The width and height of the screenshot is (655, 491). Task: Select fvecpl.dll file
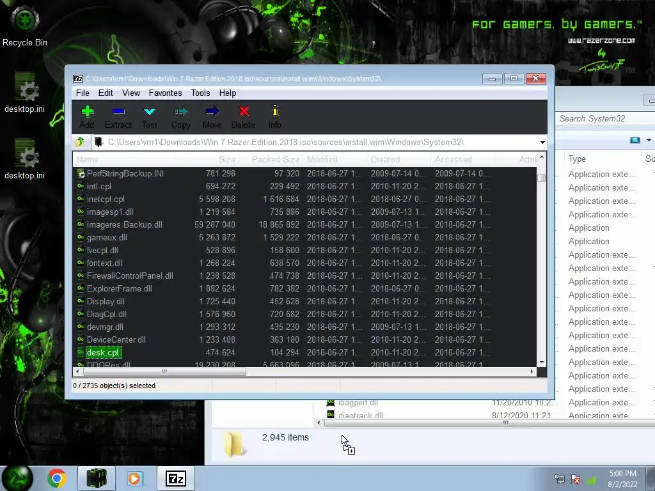[102, 250]
